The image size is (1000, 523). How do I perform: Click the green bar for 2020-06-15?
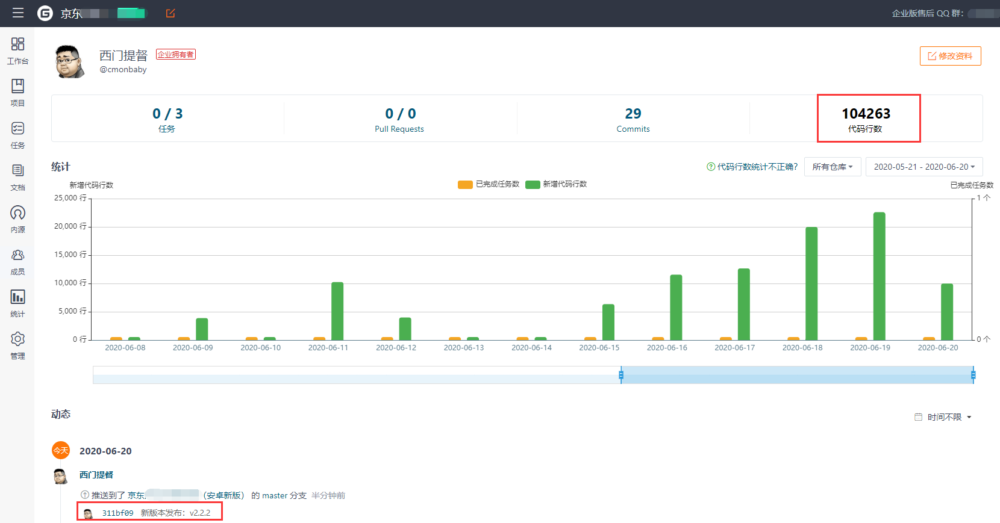(x=608, y=322)
